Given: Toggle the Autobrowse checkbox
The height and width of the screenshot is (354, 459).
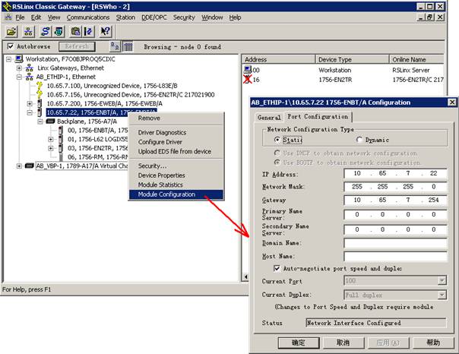Looking at the screenshot, I should tap(11, 46).
